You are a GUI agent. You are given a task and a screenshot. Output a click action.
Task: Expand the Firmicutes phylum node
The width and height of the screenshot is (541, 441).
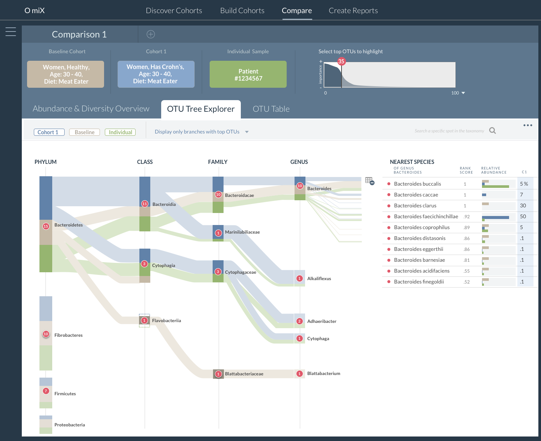(46, 391)
